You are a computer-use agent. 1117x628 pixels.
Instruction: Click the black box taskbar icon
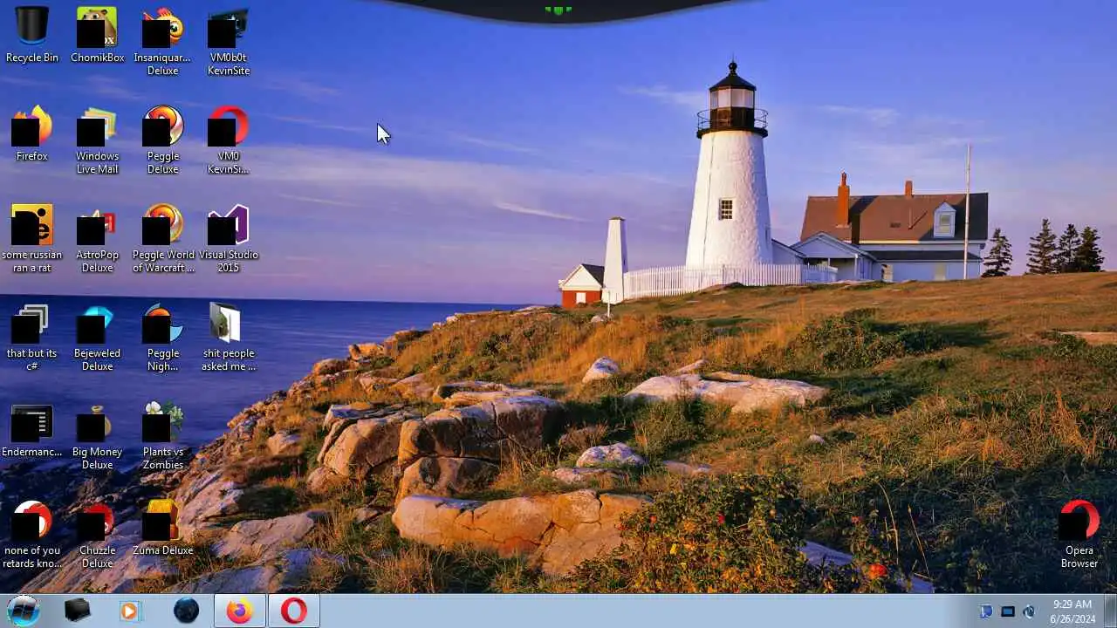[x=77, y=611]
